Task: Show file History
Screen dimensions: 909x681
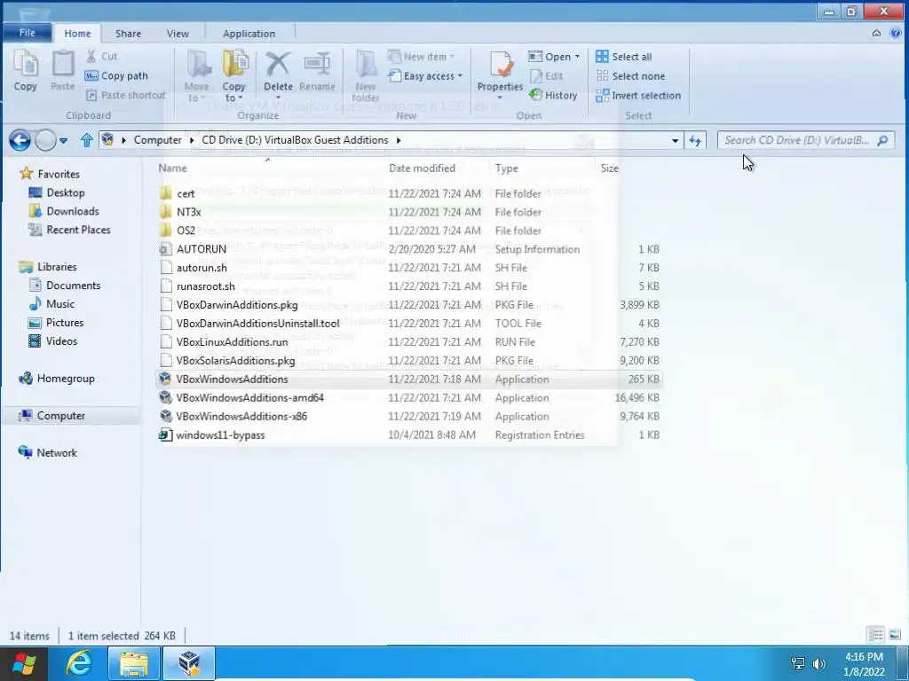Action: [x=554, y=95]
